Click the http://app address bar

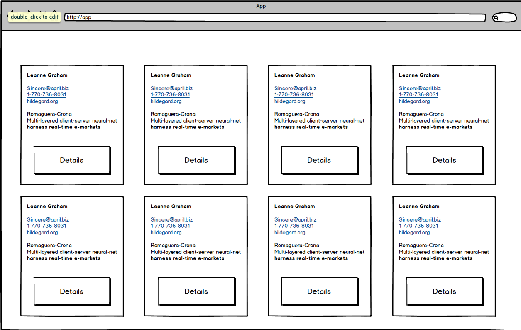[x=275, y=17]
